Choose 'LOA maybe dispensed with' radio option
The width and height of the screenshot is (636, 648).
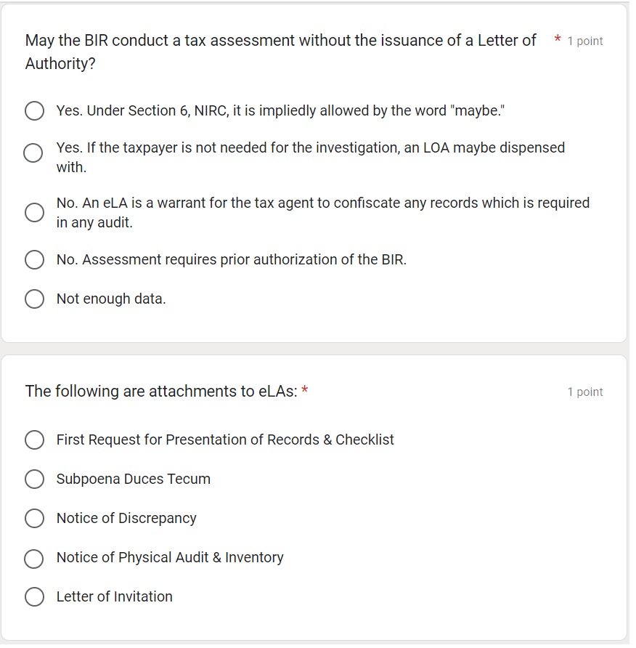[x=33, y=153]
